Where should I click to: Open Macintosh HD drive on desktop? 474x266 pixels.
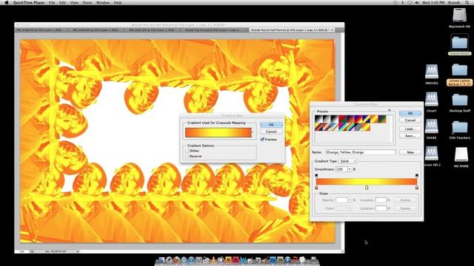(x=459, y=15)
